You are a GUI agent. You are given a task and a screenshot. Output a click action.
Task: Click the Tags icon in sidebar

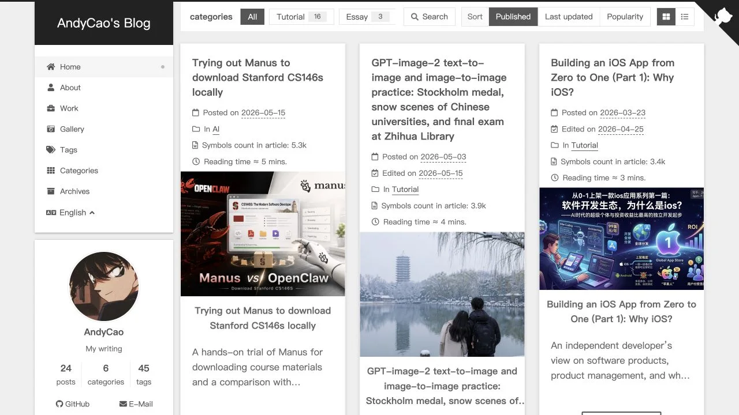click(51, 150)
